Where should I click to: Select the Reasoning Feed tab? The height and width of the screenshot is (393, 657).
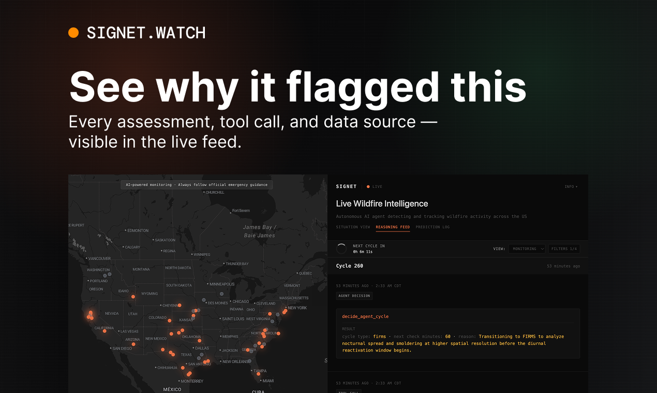[393, 227]
